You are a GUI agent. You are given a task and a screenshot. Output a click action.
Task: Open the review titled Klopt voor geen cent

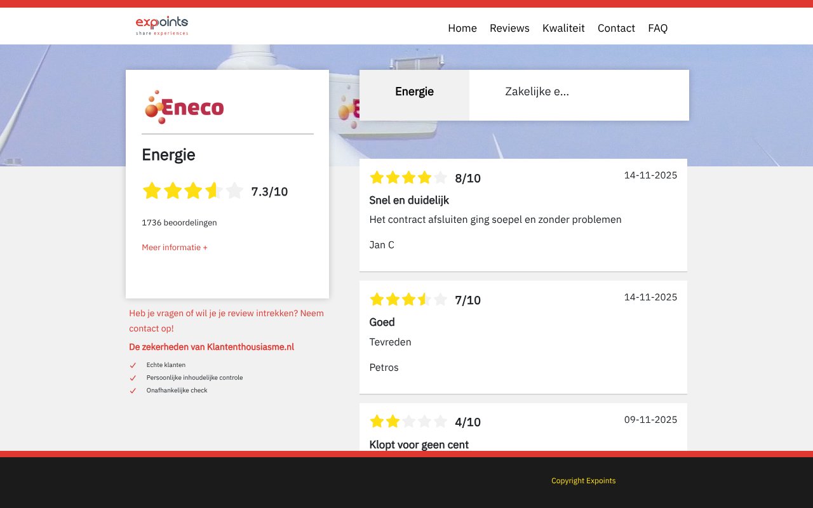(x=419, y=444)
